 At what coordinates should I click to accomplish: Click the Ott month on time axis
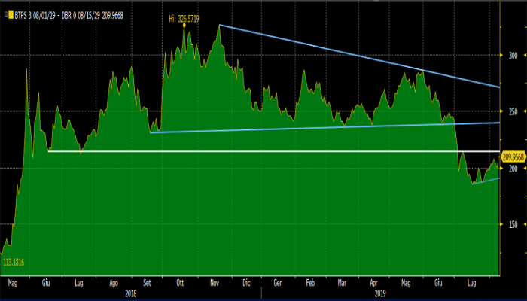[180, 284]
